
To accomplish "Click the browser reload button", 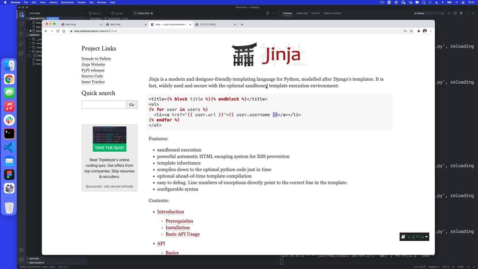I will (58, 31).
